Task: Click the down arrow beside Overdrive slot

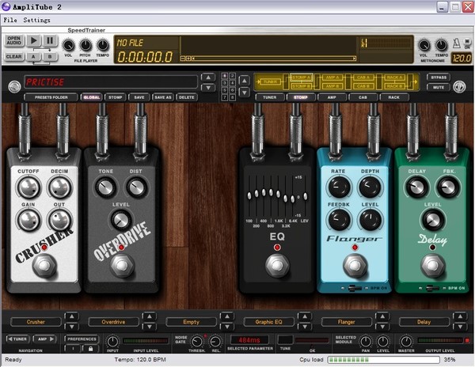Action: click(x=150, y=327)
